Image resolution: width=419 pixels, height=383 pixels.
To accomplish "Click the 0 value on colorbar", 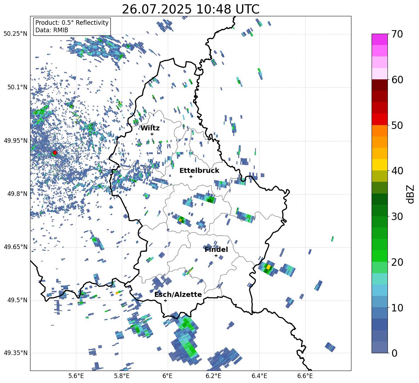I will click(x=394, y=353).
